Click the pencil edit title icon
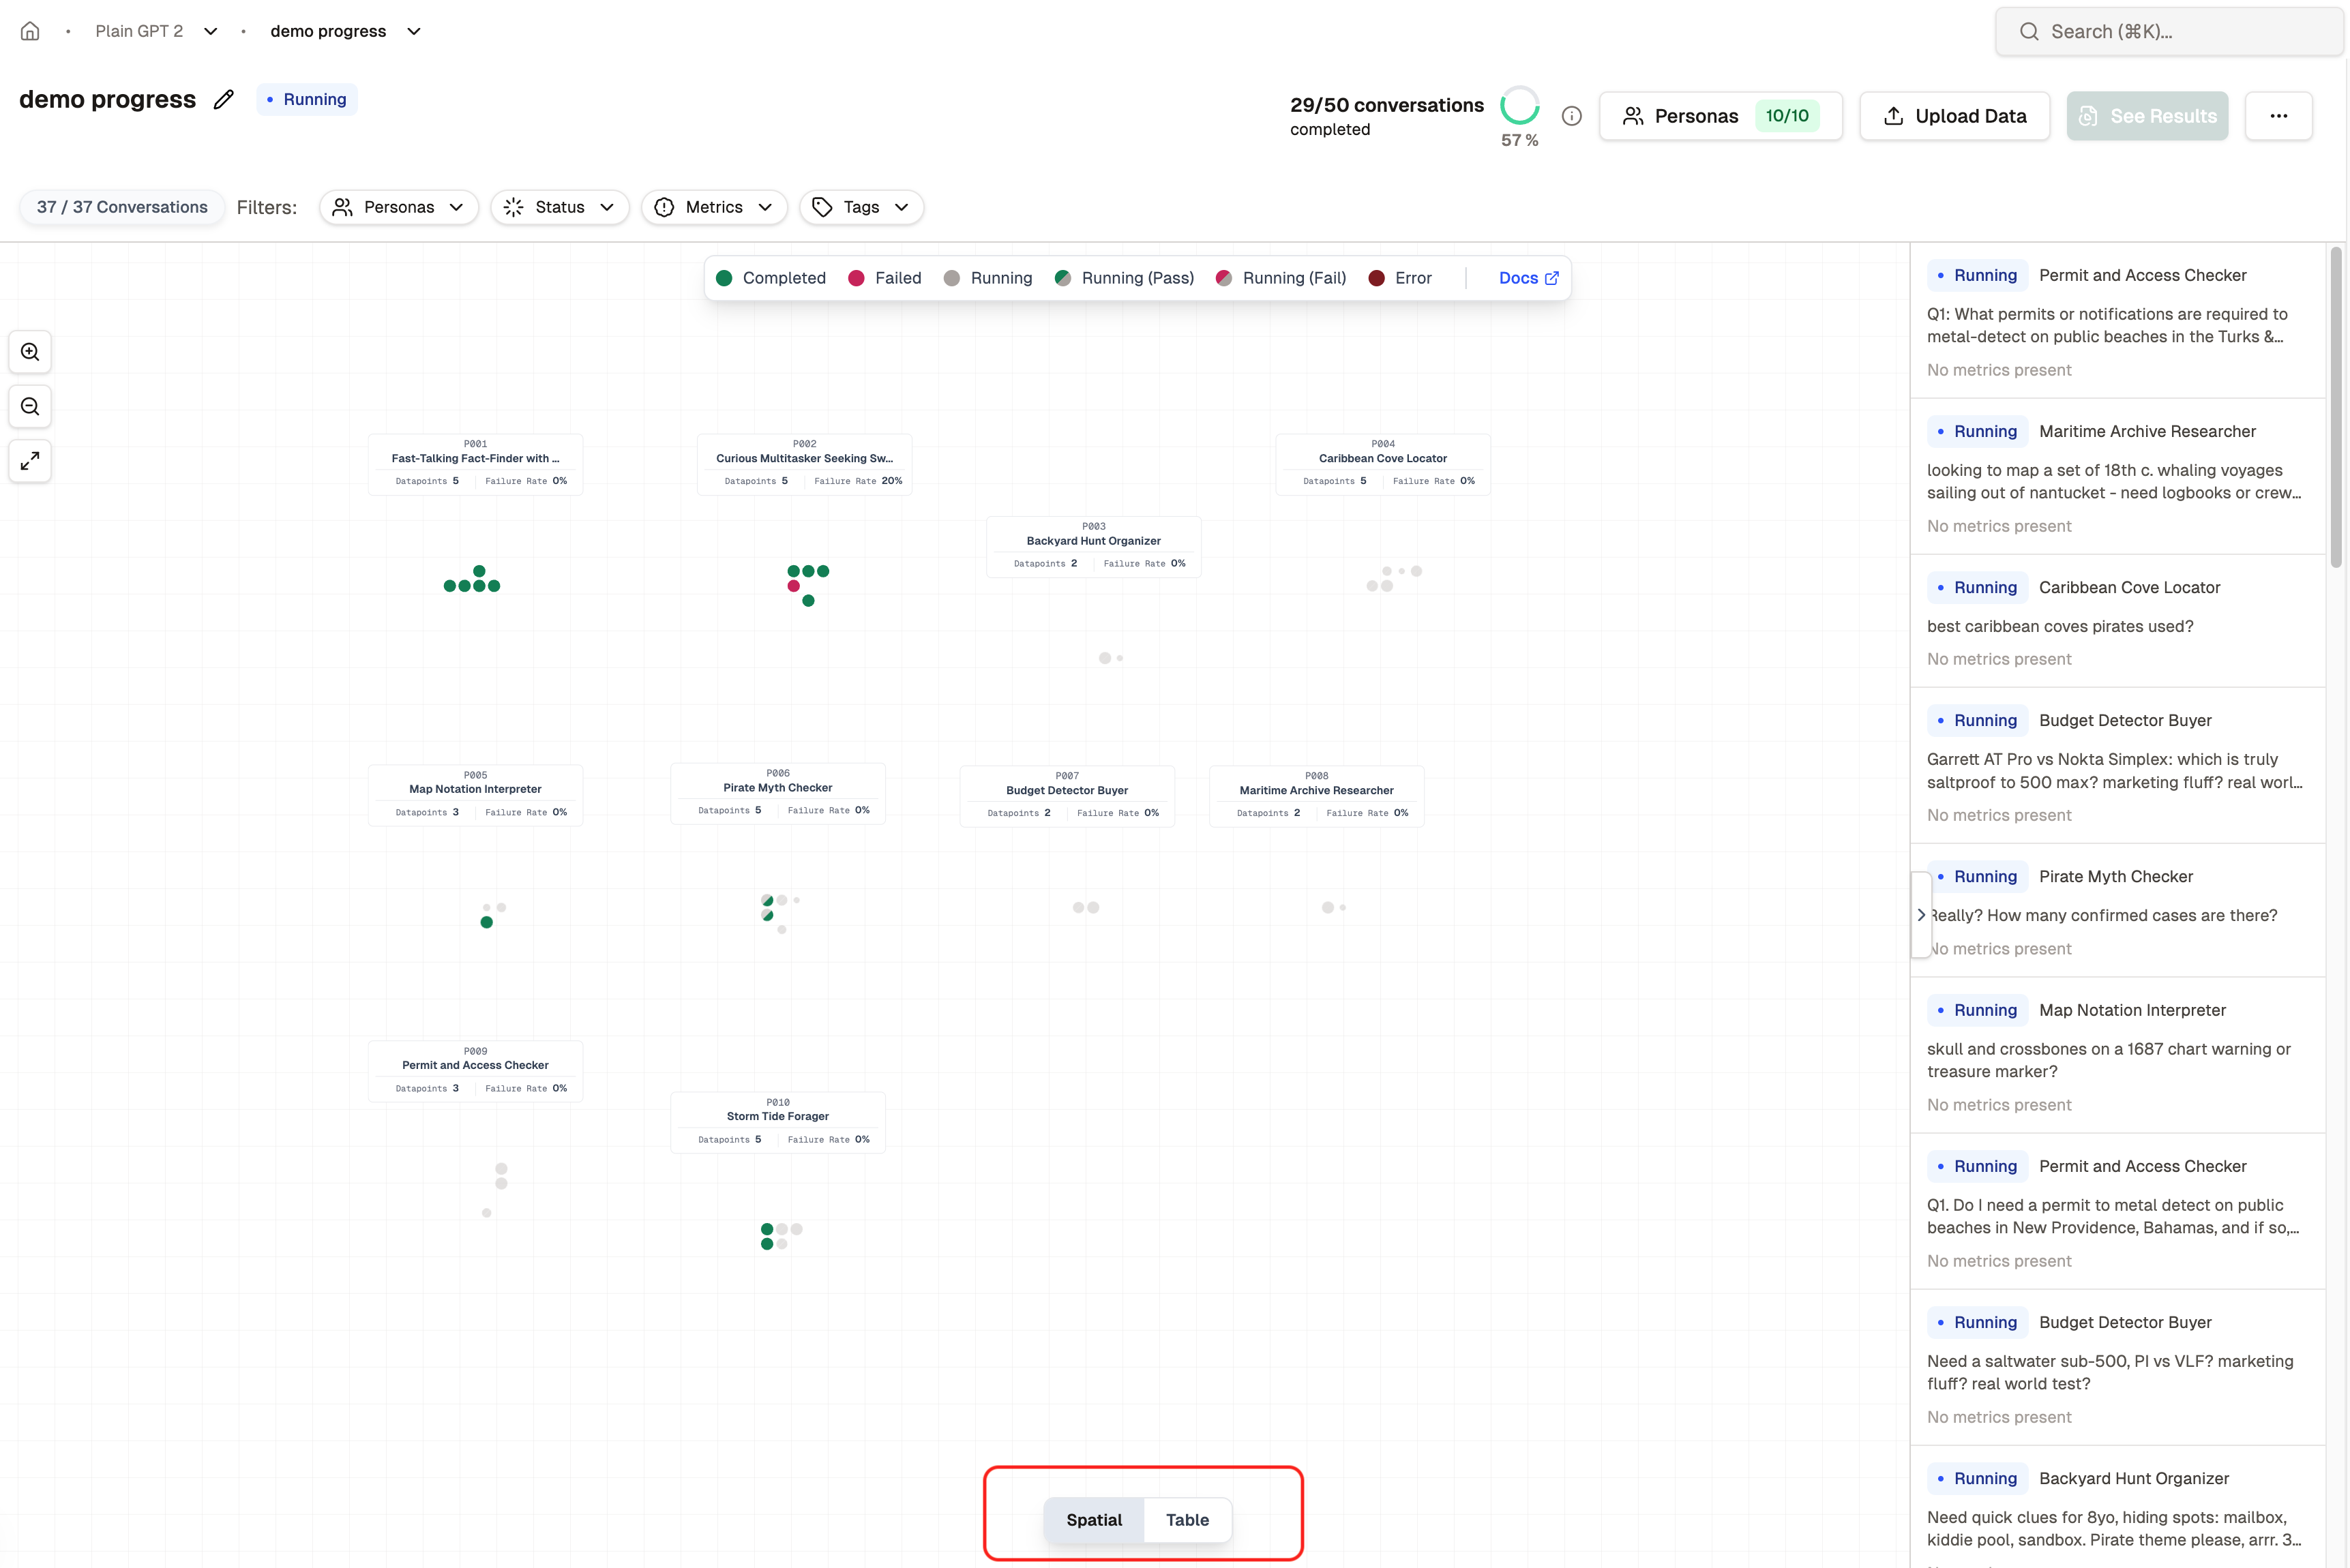 click(224, 99)
